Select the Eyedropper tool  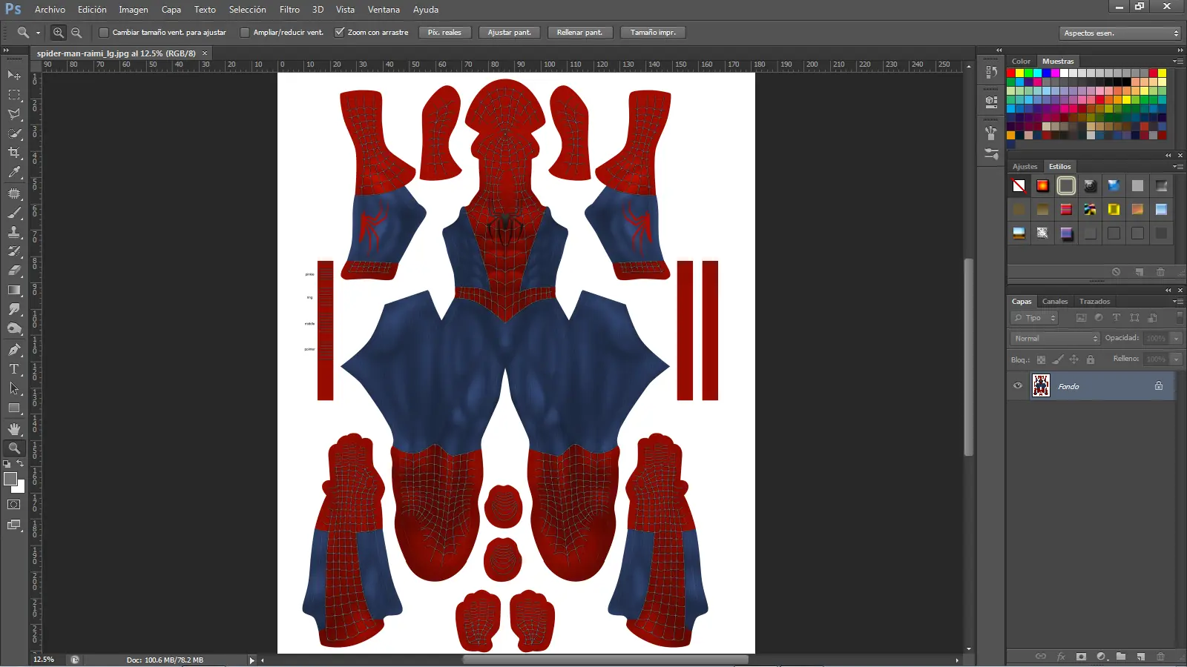(14, 172)
